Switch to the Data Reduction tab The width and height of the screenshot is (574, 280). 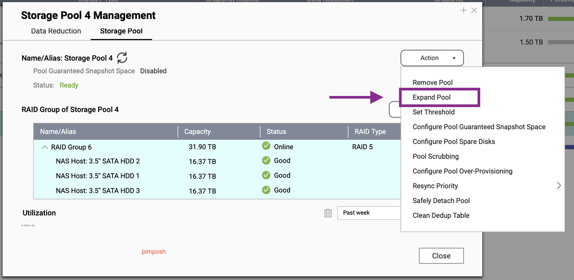[x=56, y=31]
